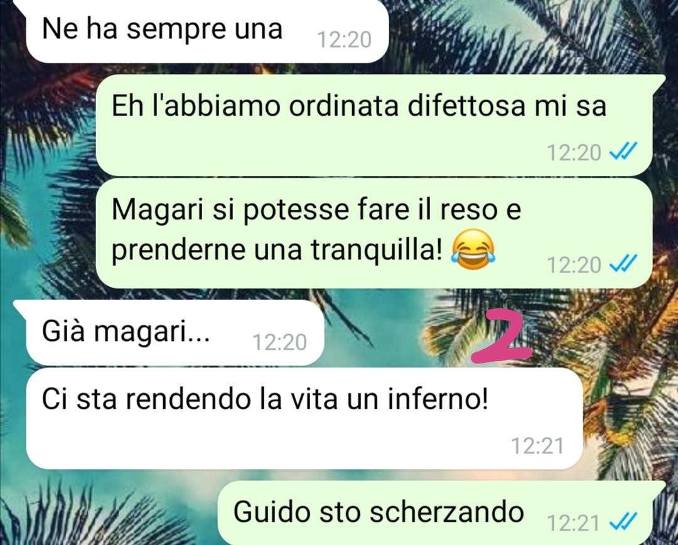Tap the 12:20 timestamp on 'Già magari...'
This screenshot has height=545, width=678.
[x=279, y=342]
